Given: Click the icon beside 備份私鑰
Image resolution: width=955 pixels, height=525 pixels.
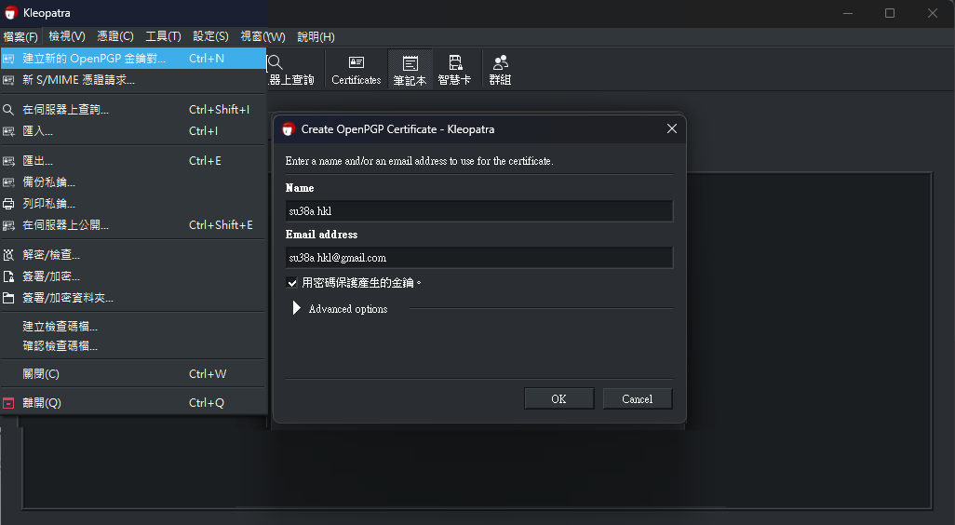Looking at the screenshot, I should point(8,182).
